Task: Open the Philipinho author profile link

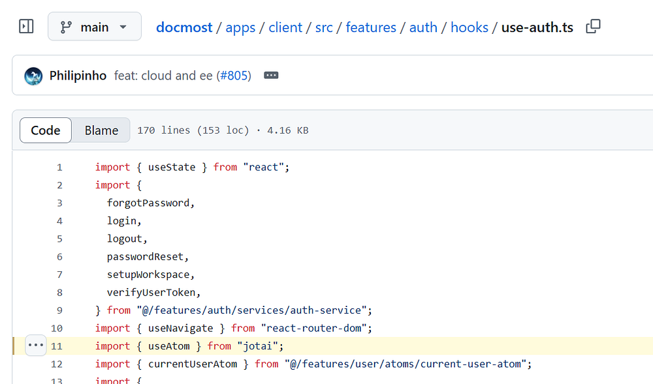Action: click(x=78, y=76)
